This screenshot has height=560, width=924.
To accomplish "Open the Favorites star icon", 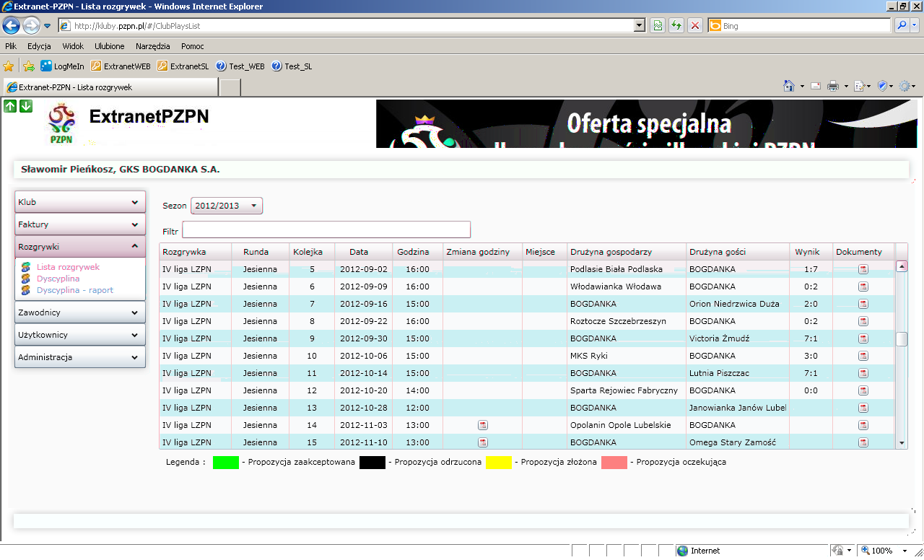I will tap(9, 66).
